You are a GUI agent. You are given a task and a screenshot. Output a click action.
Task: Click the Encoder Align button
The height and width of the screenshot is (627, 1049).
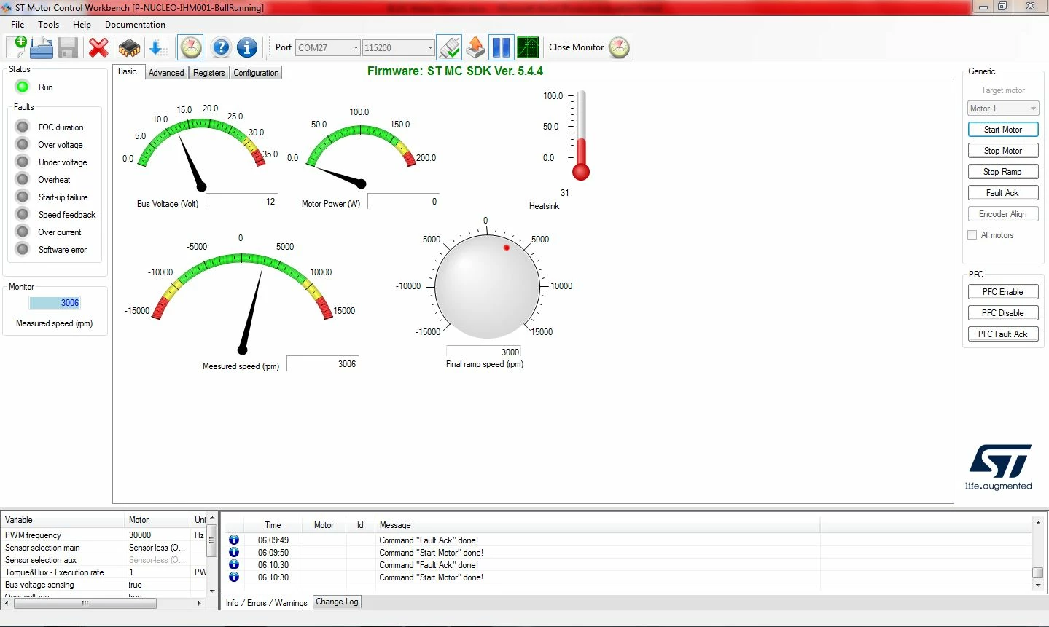click(1003, 214)
